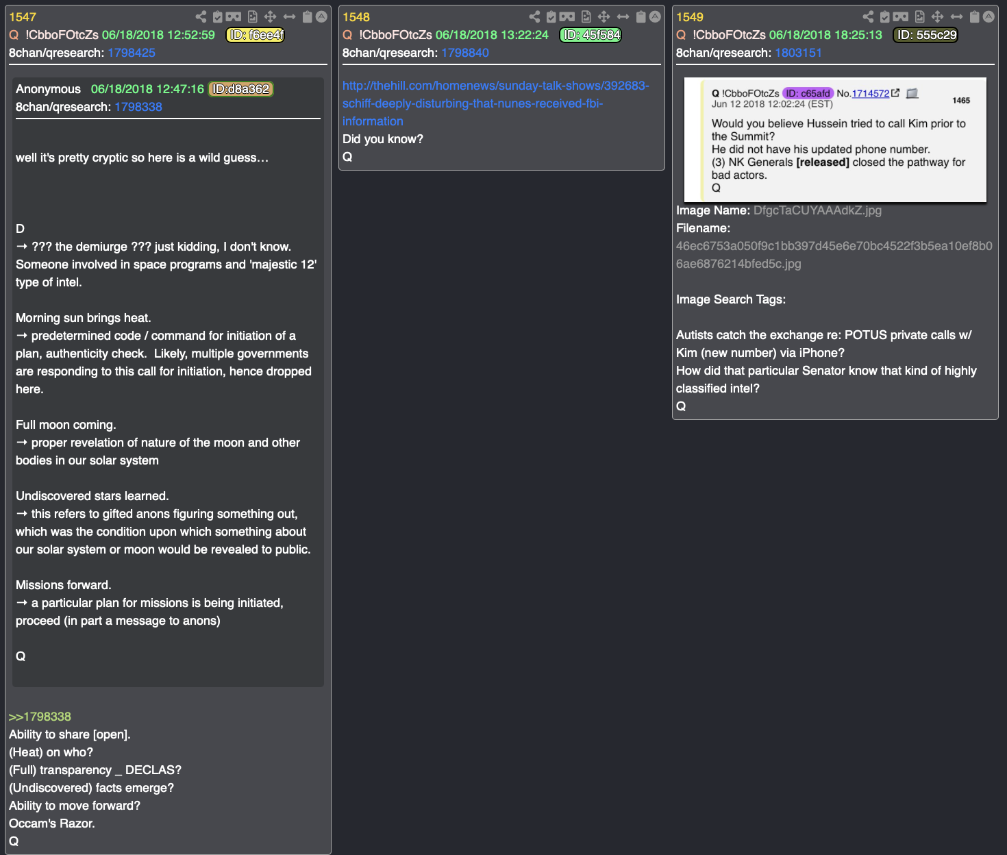
Task: Click the dark ID: 555c29 badge
Action: click(x=925, y=35)
